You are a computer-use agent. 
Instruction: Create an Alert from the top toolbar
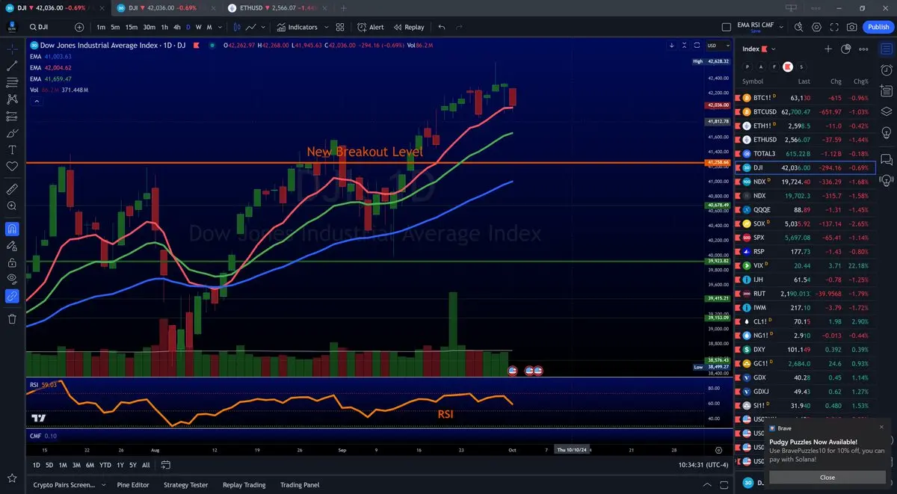[370, 27]
